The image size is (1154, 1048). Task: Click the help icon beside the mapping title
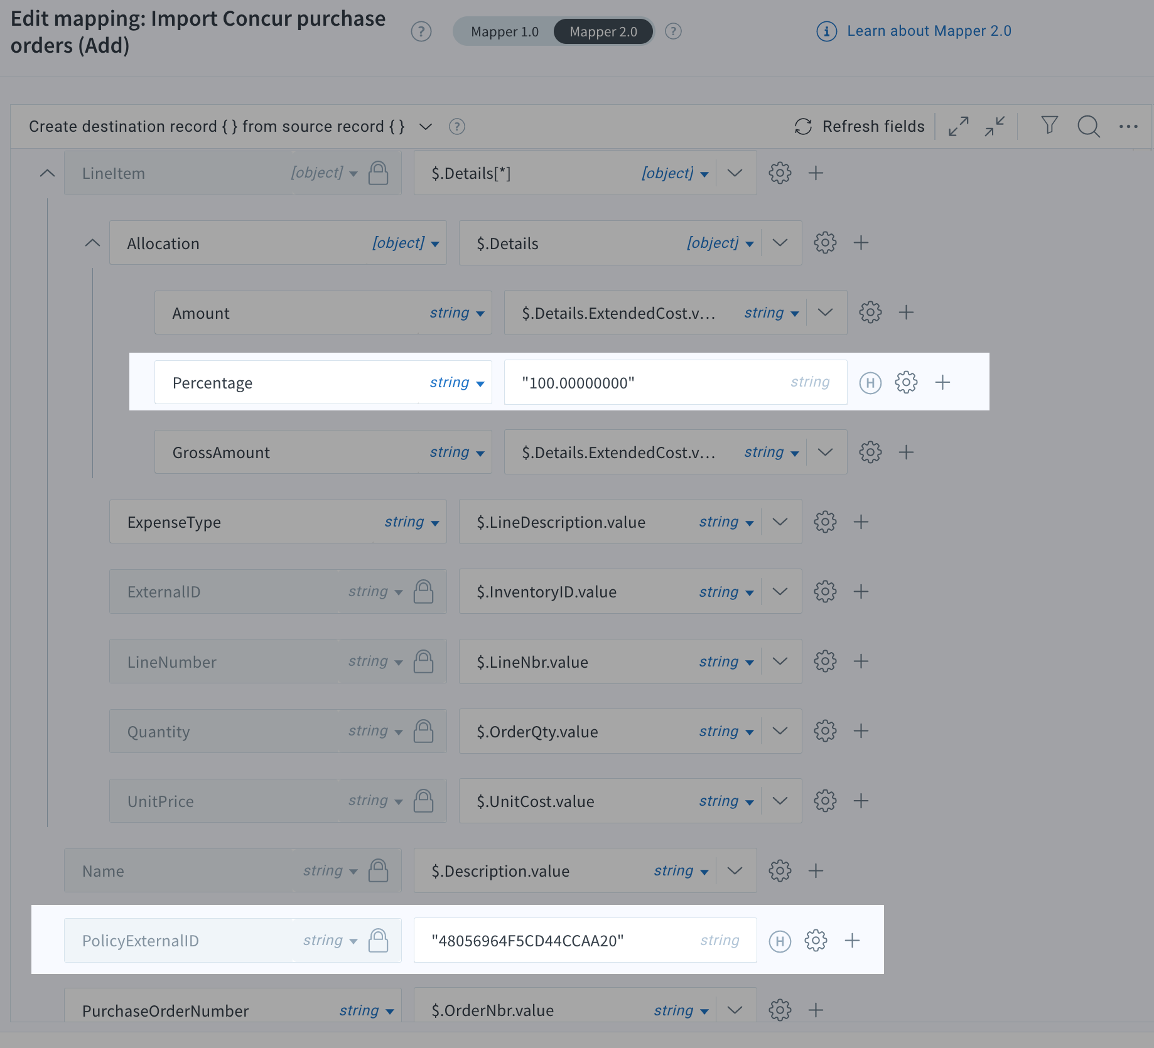coord(421,31)
